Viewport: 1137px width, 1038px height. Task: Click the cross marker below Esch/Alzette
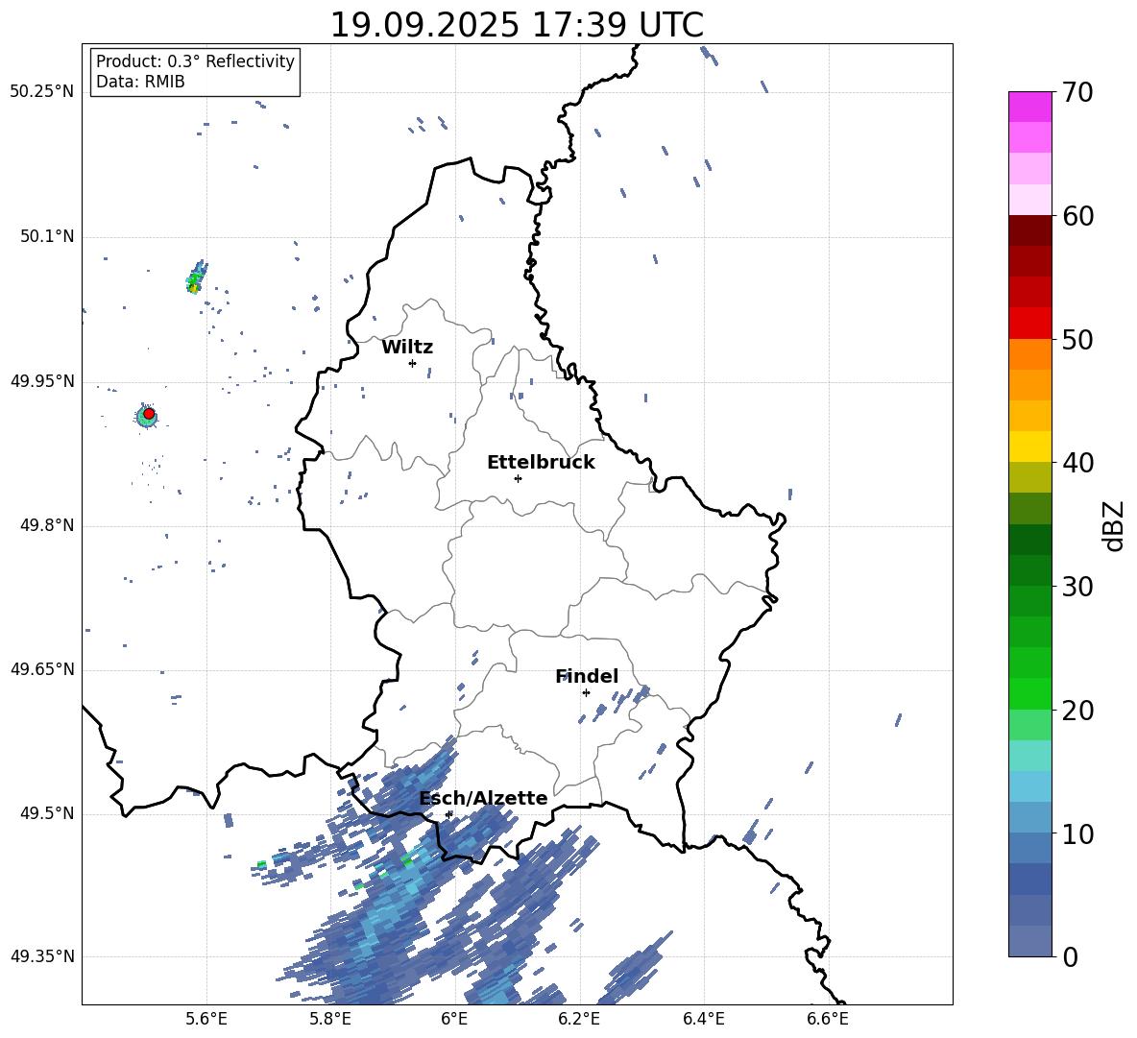point(448,814)
